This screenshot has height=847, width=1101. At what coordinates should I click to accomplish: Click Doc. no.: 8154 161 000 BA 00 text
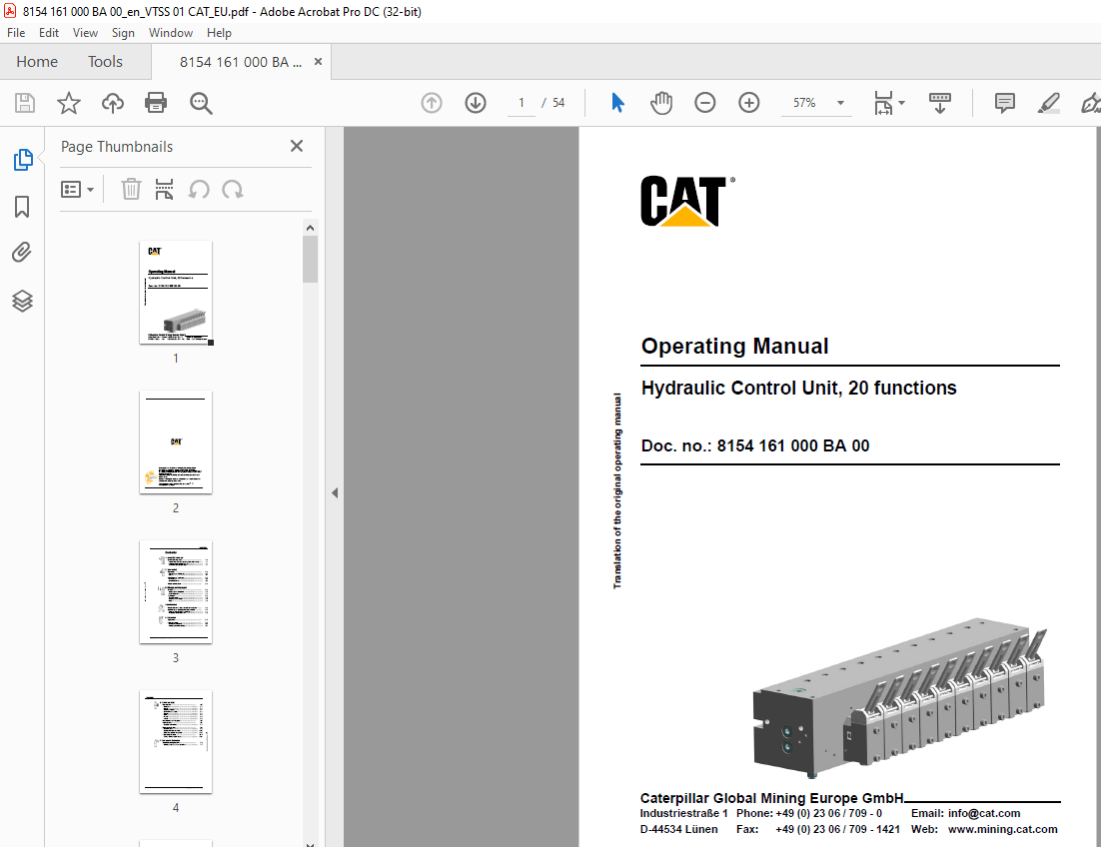(x=755, y=445)
